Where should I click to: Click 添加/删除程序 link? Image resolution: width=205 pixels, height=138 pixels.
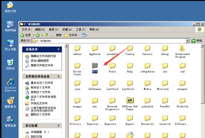40,61
